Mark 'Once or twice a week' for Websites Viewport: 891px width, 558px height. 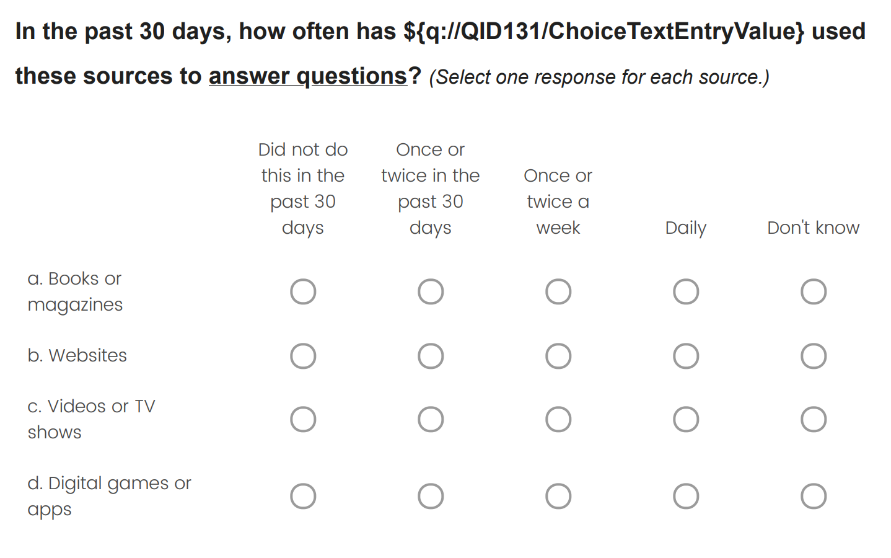[558, 356]
